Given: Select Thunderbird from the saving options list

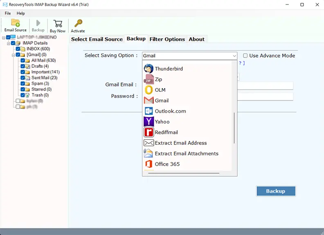Looking at the screenshot, I should 169,69.
